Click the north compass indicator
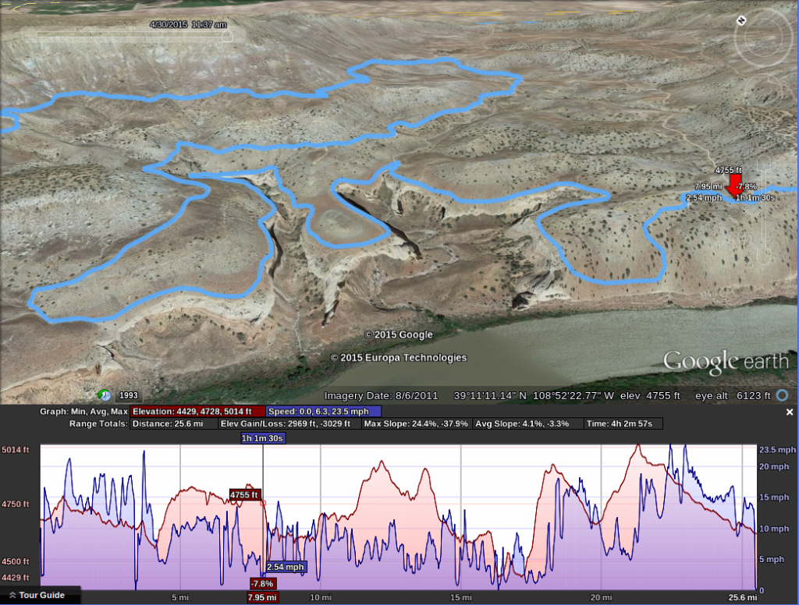Image resolution: width=799 pixels, height=605 pixels. pyautogui.click(x=741, y=20)
